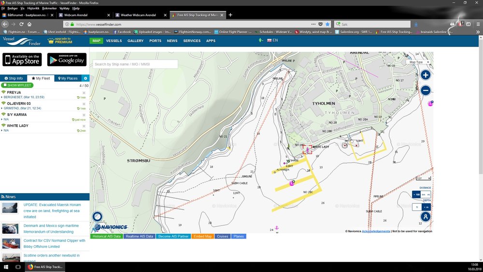Switch to My Places tab

coord(68,78)
